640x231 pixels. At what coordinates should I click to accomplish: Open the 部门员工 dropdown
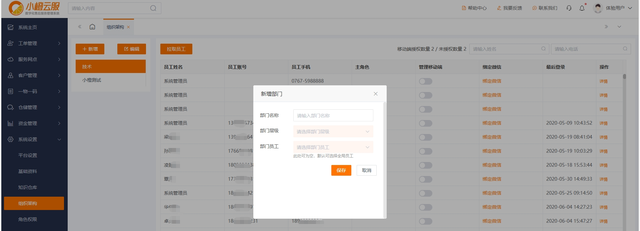pos(333,147)
